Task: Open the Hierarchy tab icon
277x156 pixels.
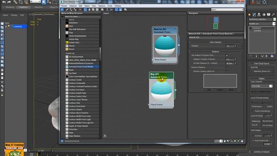Action: 259,15
